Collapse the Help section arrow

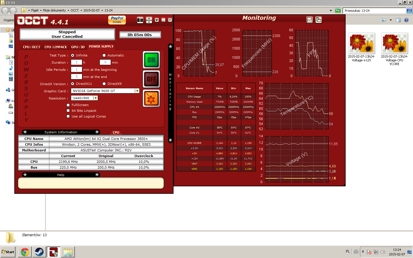tap(97, 175)
